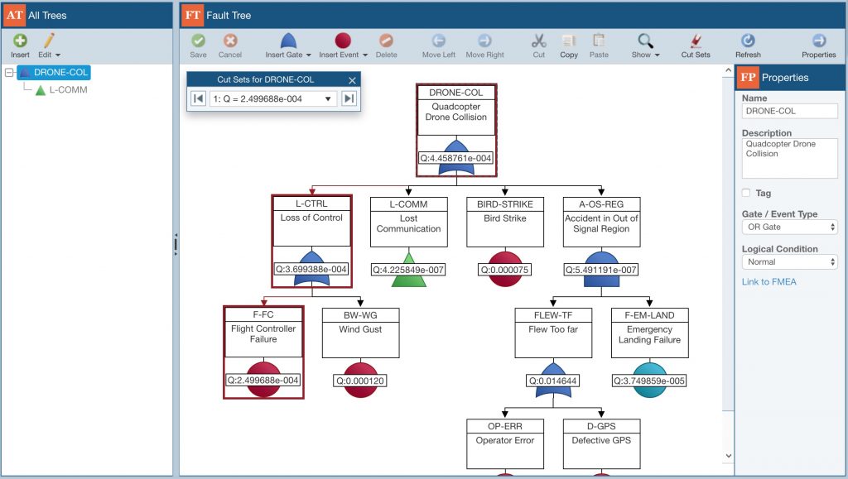Click the F-EM-LAND teal event circle

[x=649, y=381]
